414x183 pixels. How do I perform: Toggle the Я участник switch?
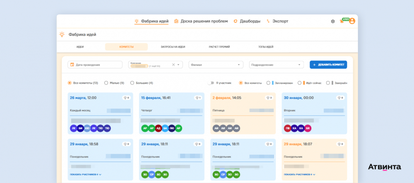[x=210, y=83]
